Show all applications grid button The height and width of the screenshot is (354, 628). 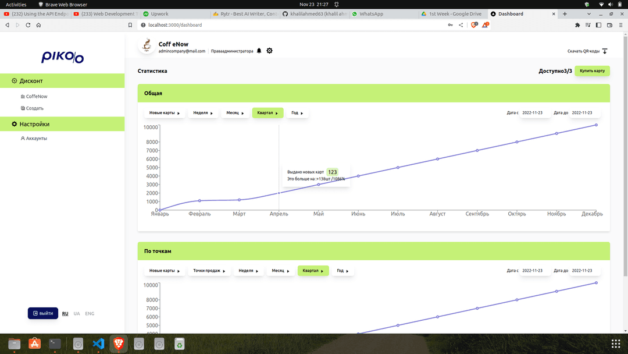pos(616,344)
